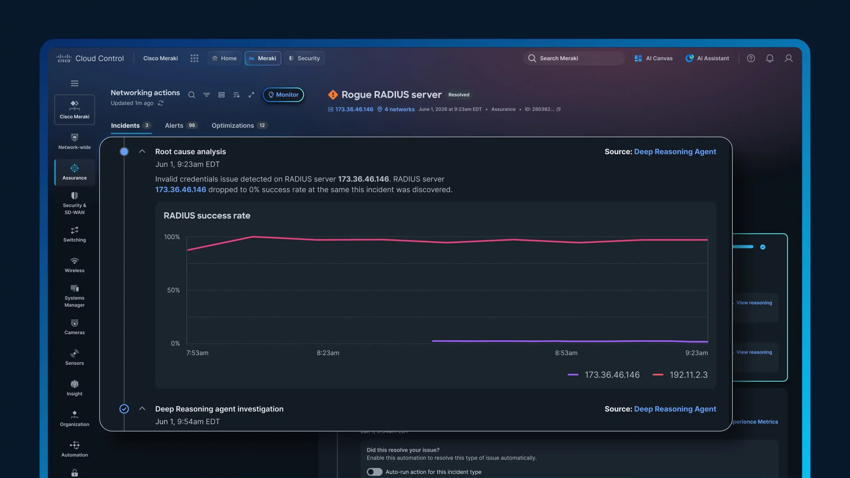Click the progress bar in right panel
This screenshot has height=478, width=850.
pyautogui.click(x=743, y=247)
